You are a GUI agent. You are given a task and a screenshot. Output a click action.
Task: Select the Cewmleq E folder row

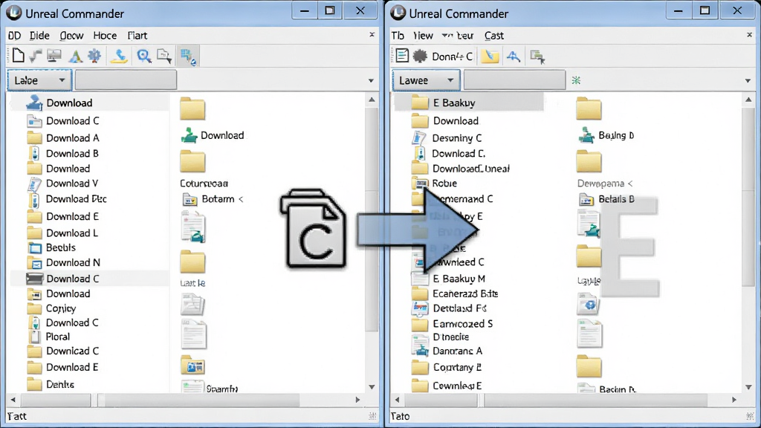[446, 386]
